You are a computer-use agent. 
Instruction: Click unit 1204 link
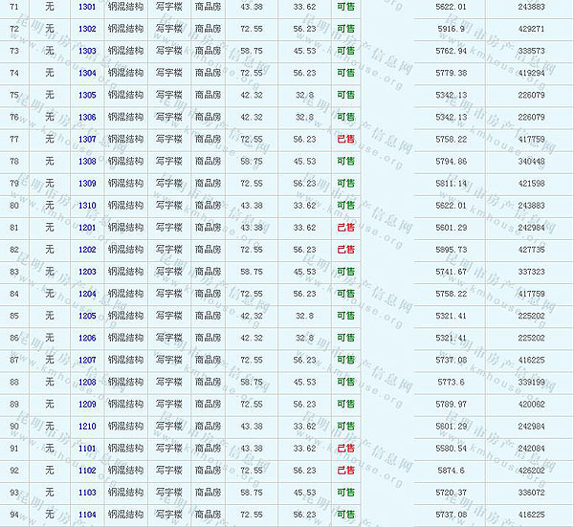[x=87, y=294]
